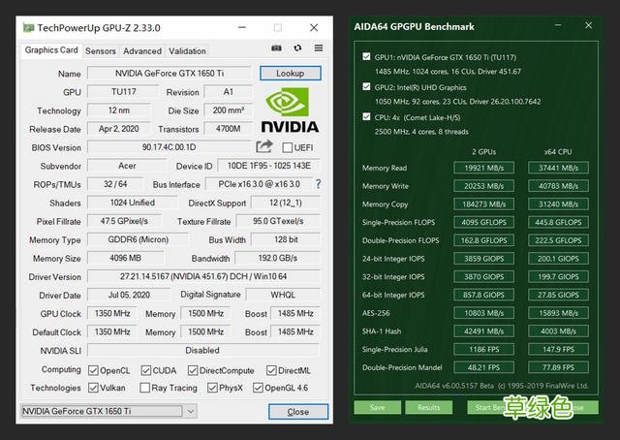Click the BIOS Version value field
The image size is (620, 440).
(170, 147)
